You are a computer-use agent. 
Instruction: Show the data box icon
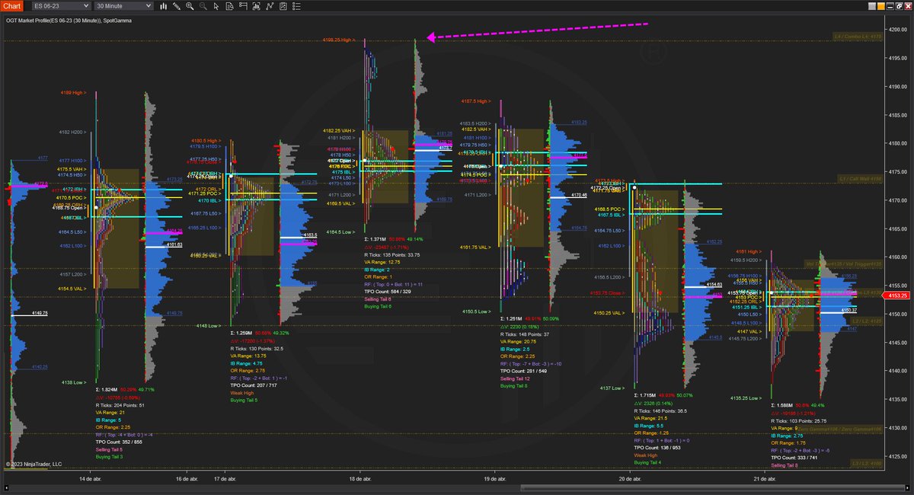click(229, 6)
